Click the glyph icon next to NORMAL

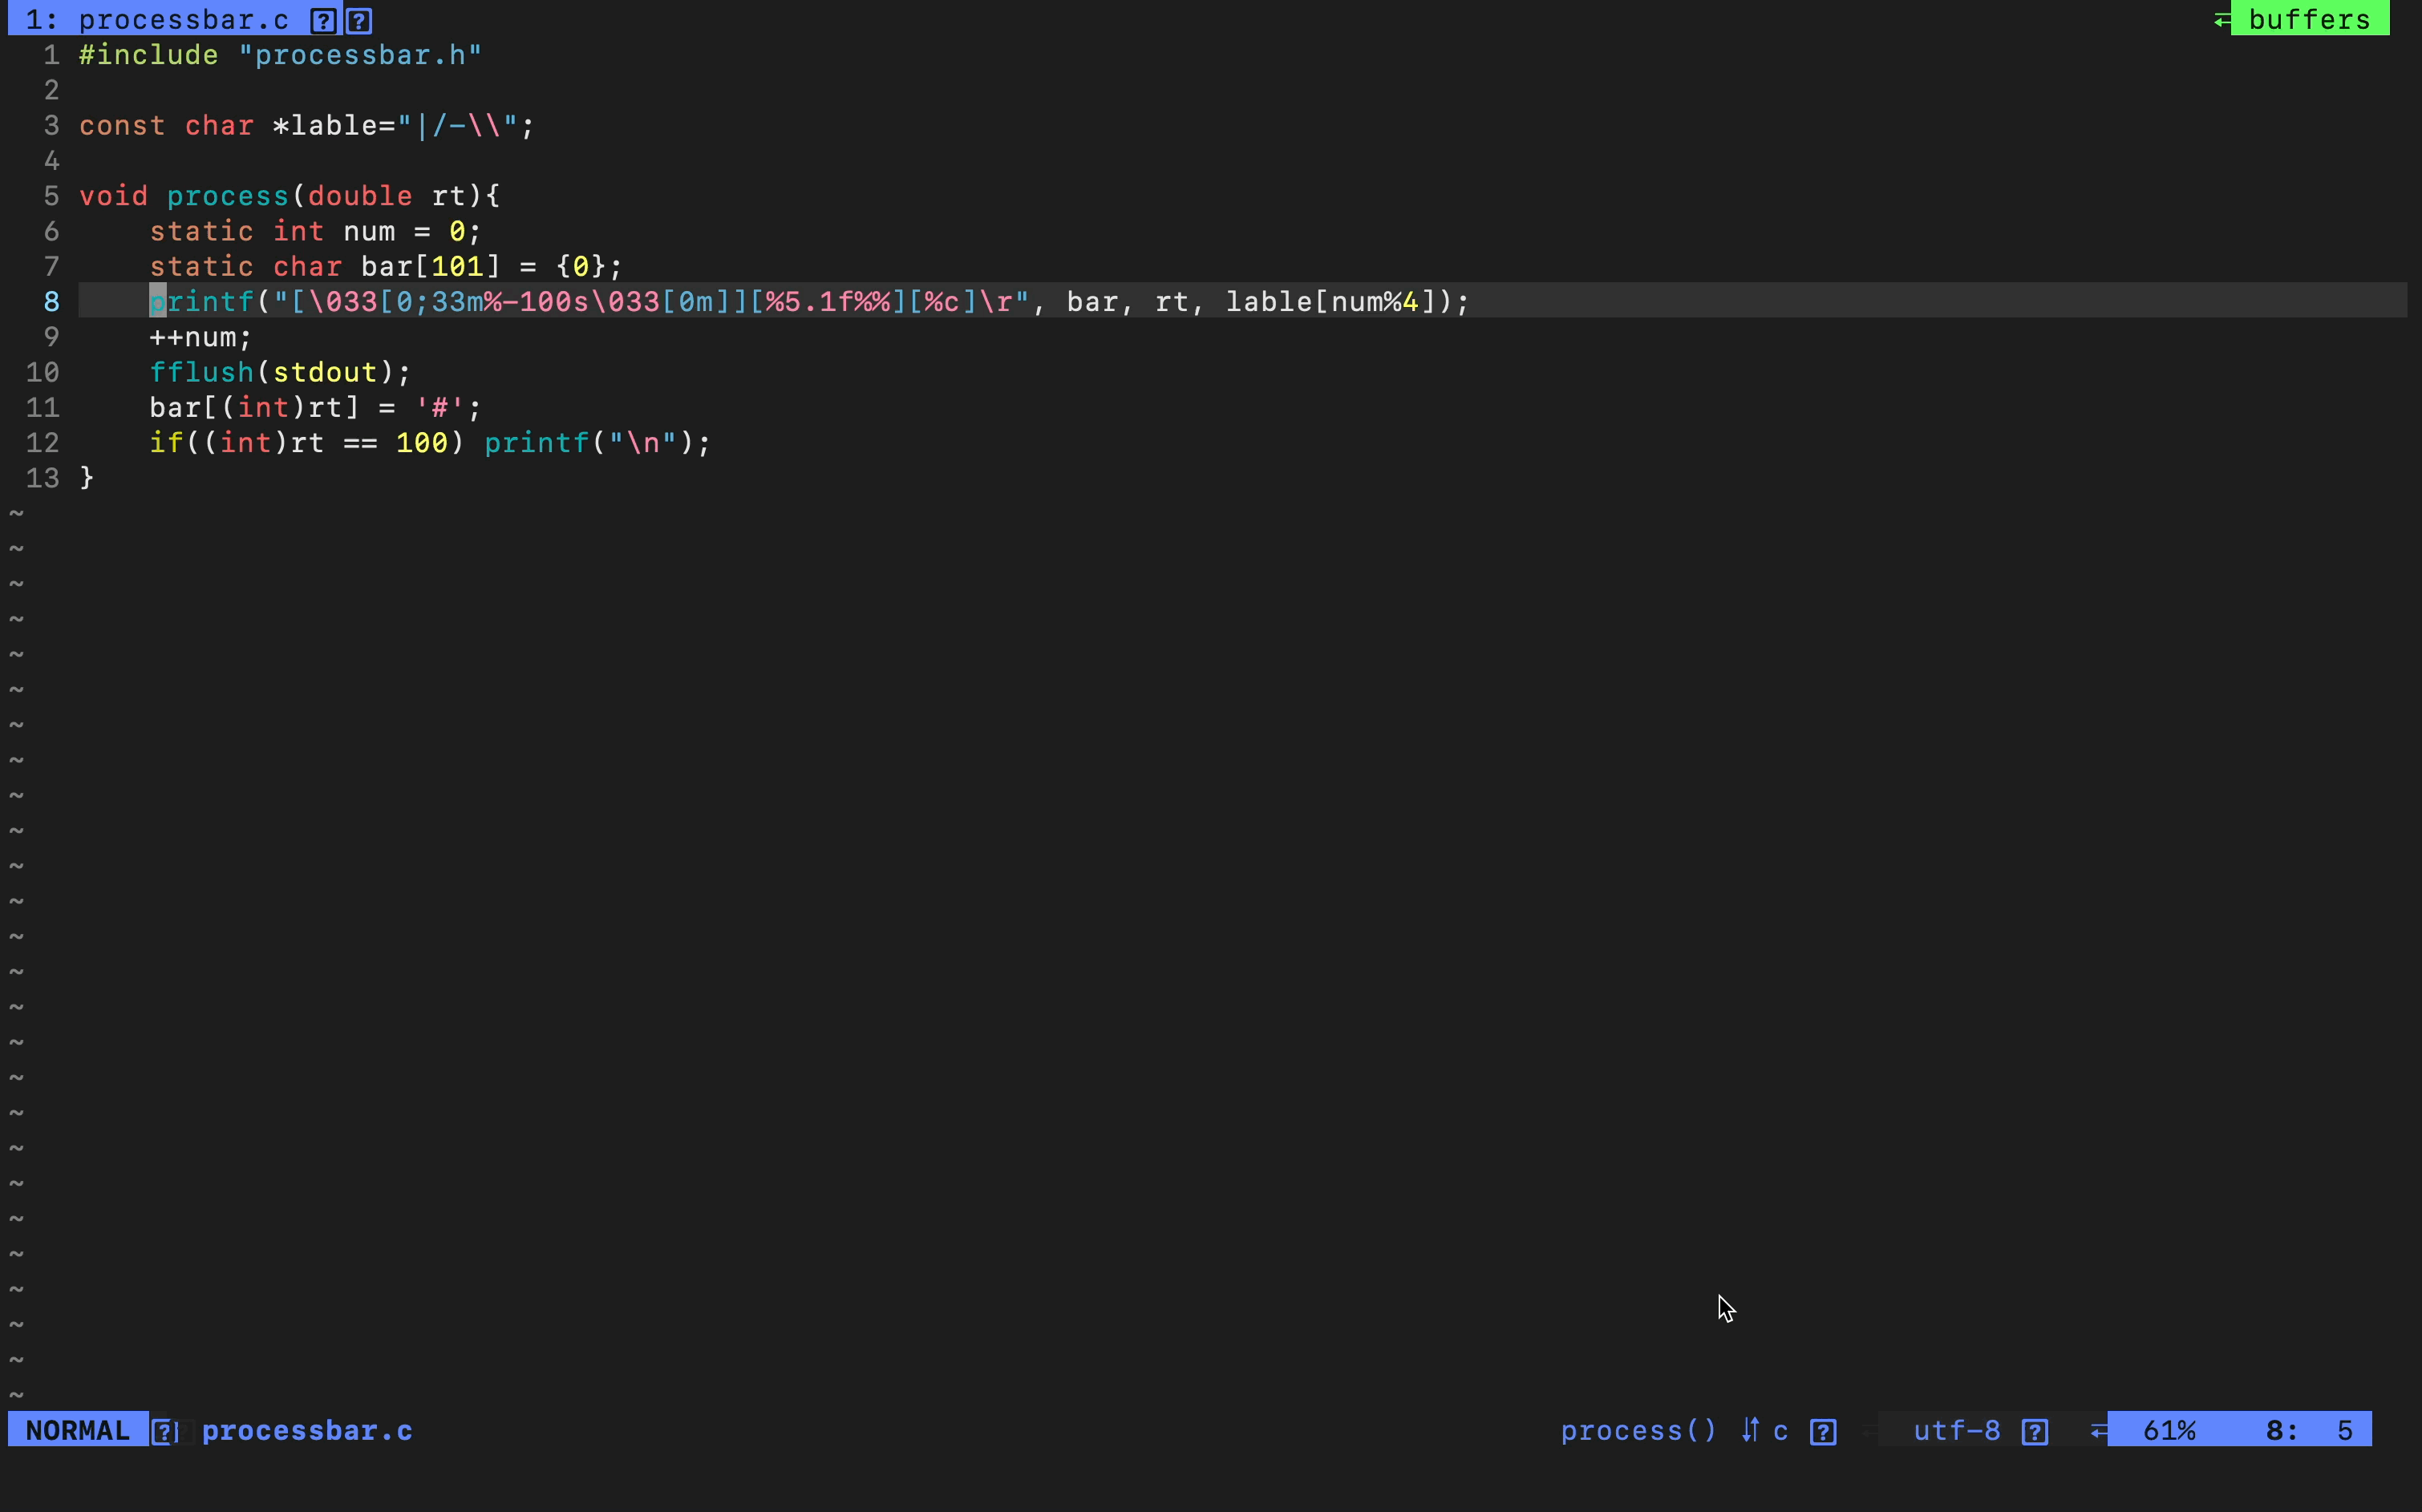click(165, 1431)
